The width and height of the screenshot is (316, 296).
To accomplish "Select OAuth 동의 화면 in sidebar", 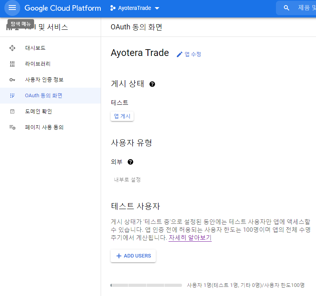I will pyautogui.click(x=50, y=96).
